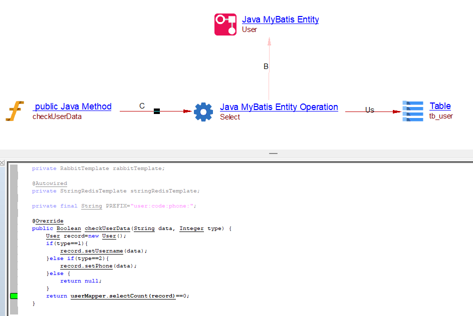This screenshot has height=316, width=473.
Task: Click the Boolean return type link
Action: (68, 228)
